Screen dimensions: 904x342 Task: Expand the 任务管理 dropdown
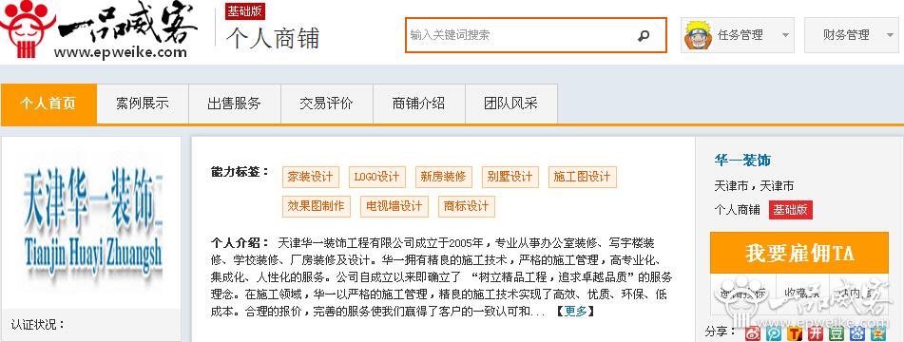pyautogui.click(x=785, y=36)
